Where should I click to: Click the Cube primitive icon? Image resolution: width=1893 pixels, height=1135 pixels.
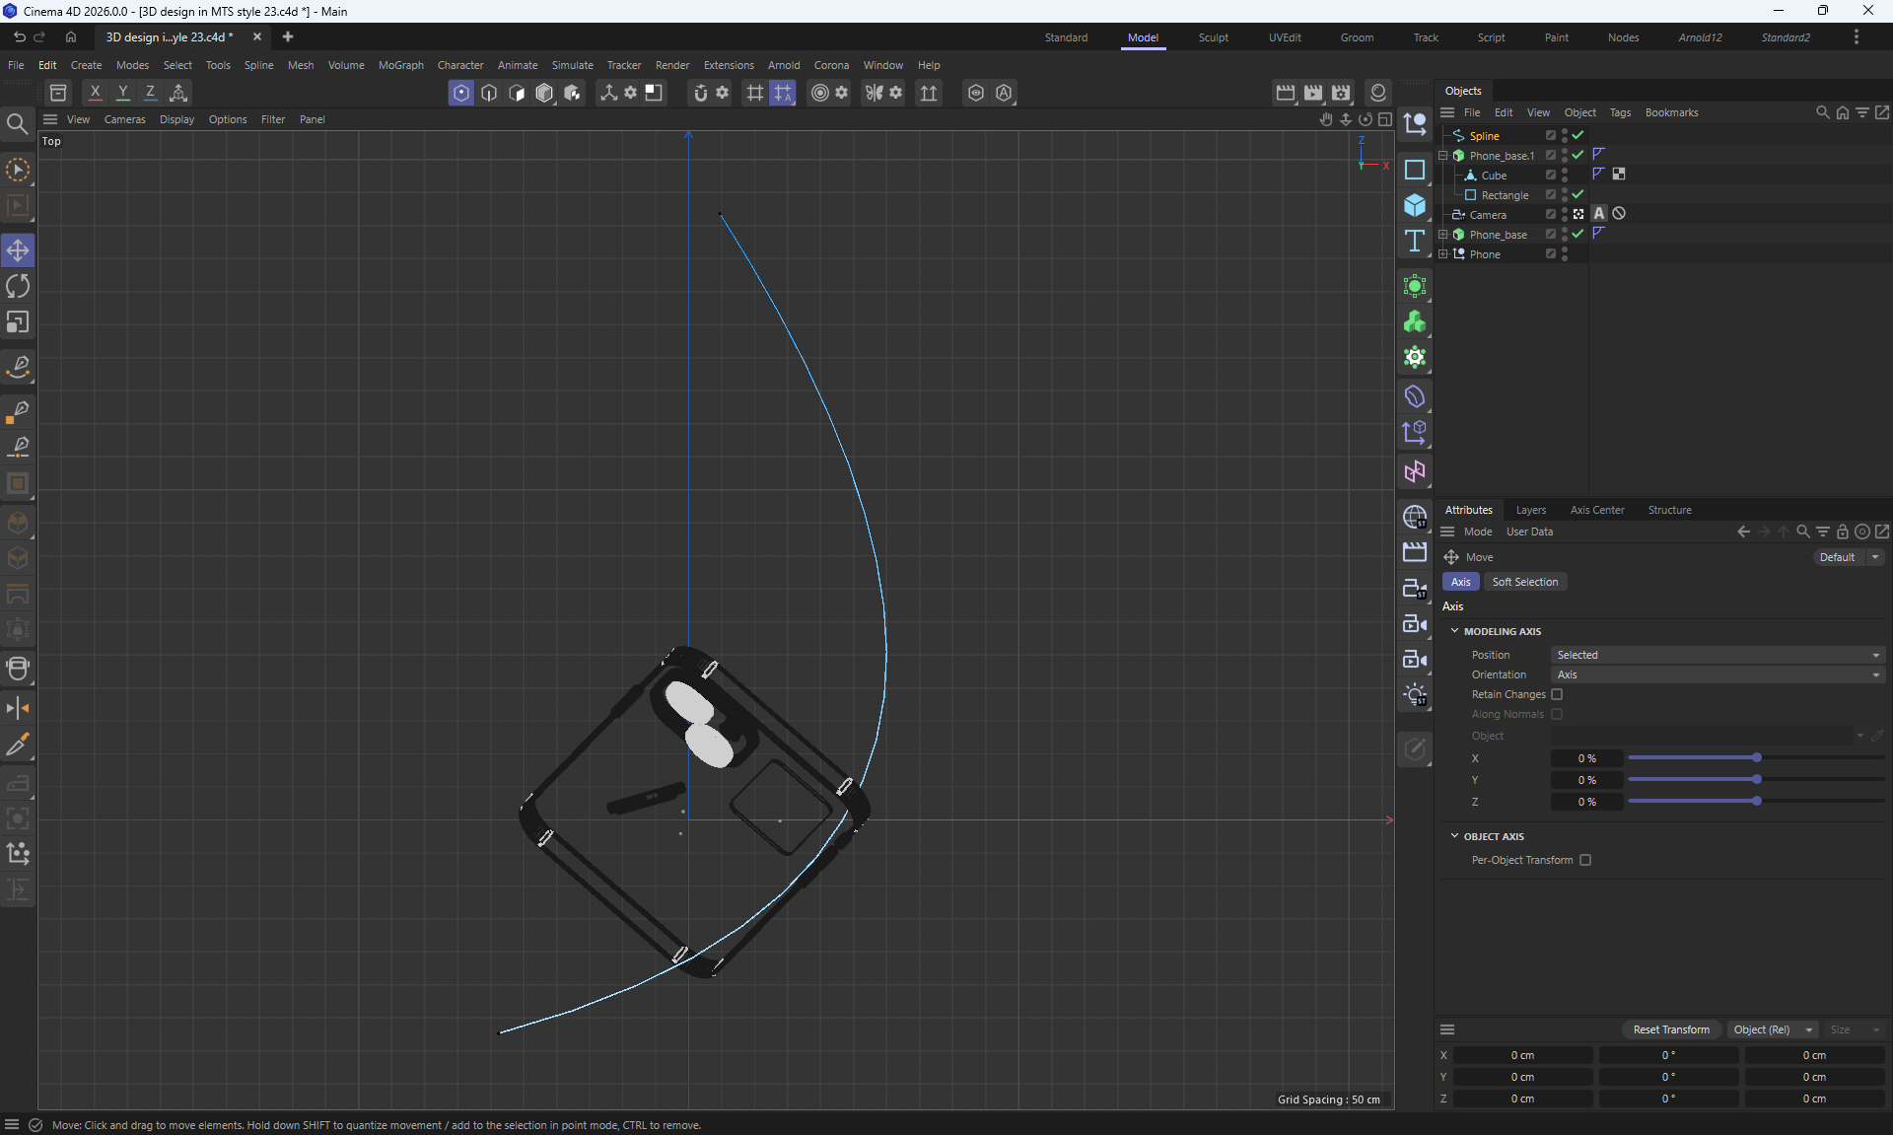1415,205
